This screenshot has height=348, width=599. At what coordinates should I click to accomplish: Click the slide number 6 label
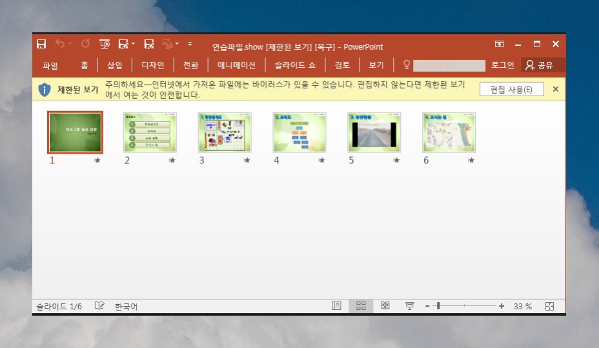click(426, 160)
